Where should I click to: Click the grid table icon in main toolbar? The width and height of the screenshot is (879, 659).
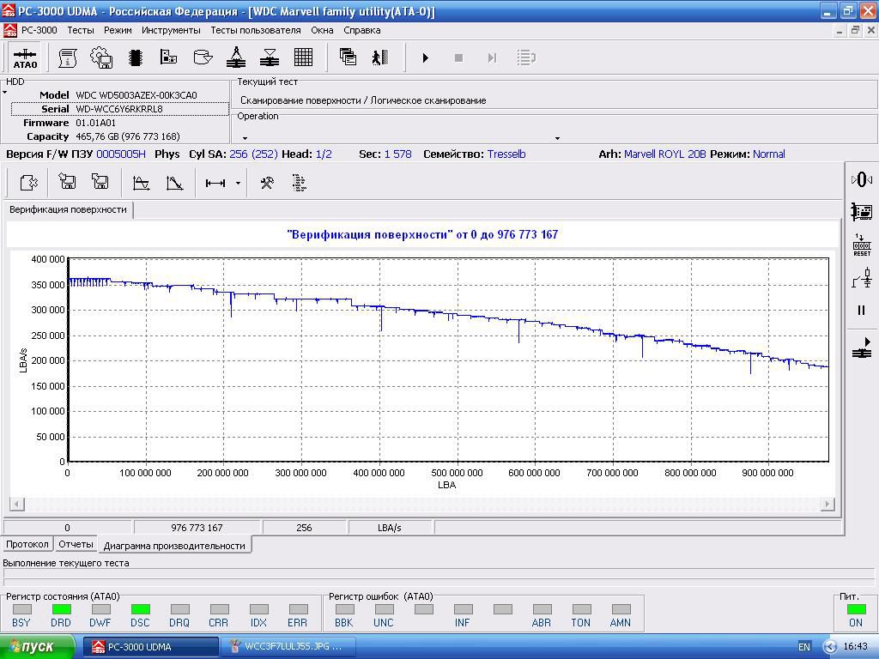303,57
